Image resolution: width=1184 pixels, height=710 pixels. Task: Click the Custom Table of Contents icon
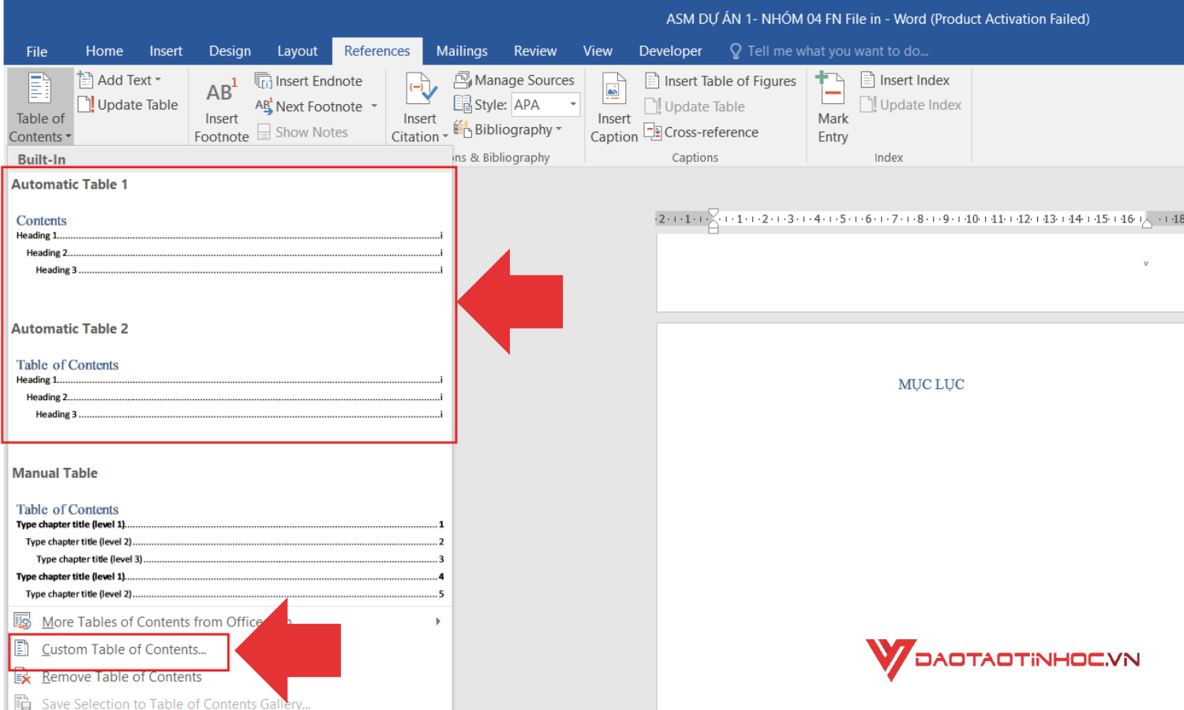click(x=22, y=648)
